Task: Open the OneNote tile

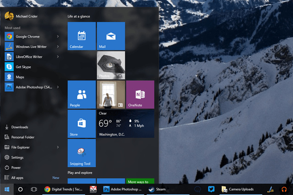Action: tap(140, 94)
